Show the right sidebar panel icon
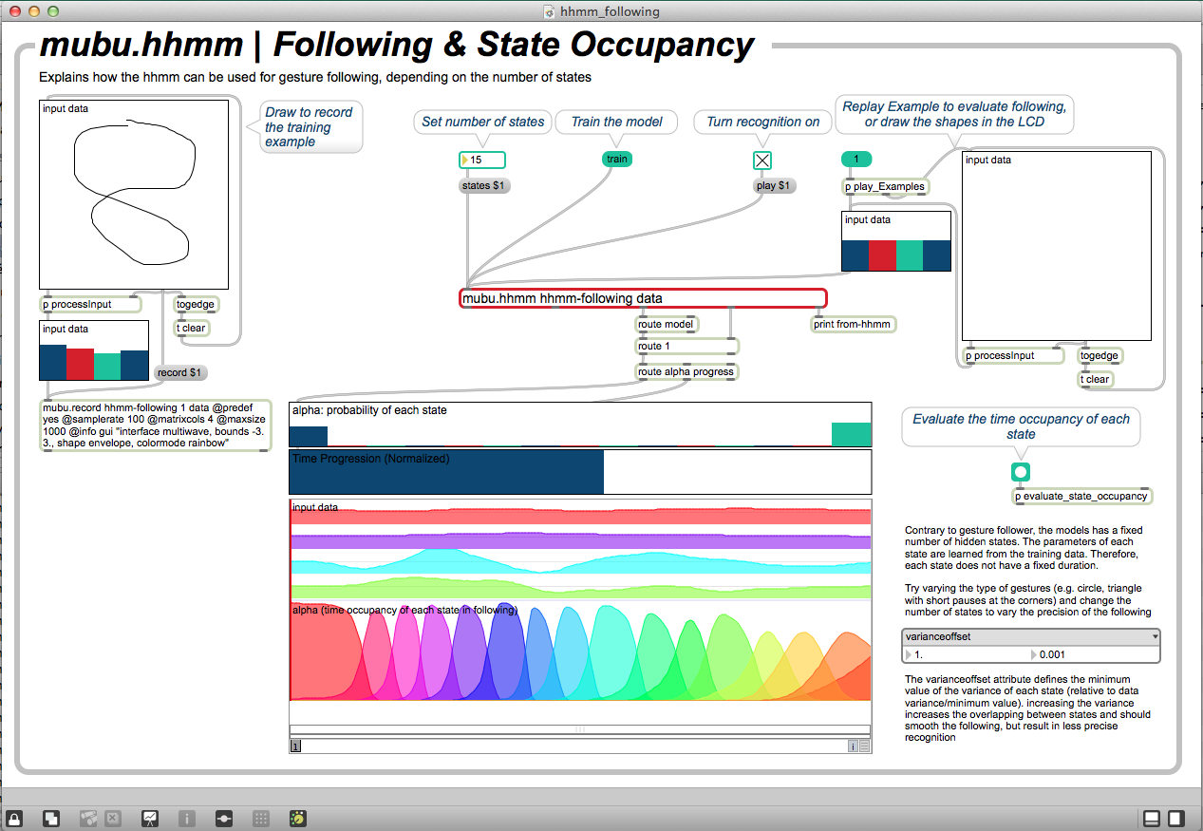The width and height of the screenshot is (1203, 831). point(1175,817)
